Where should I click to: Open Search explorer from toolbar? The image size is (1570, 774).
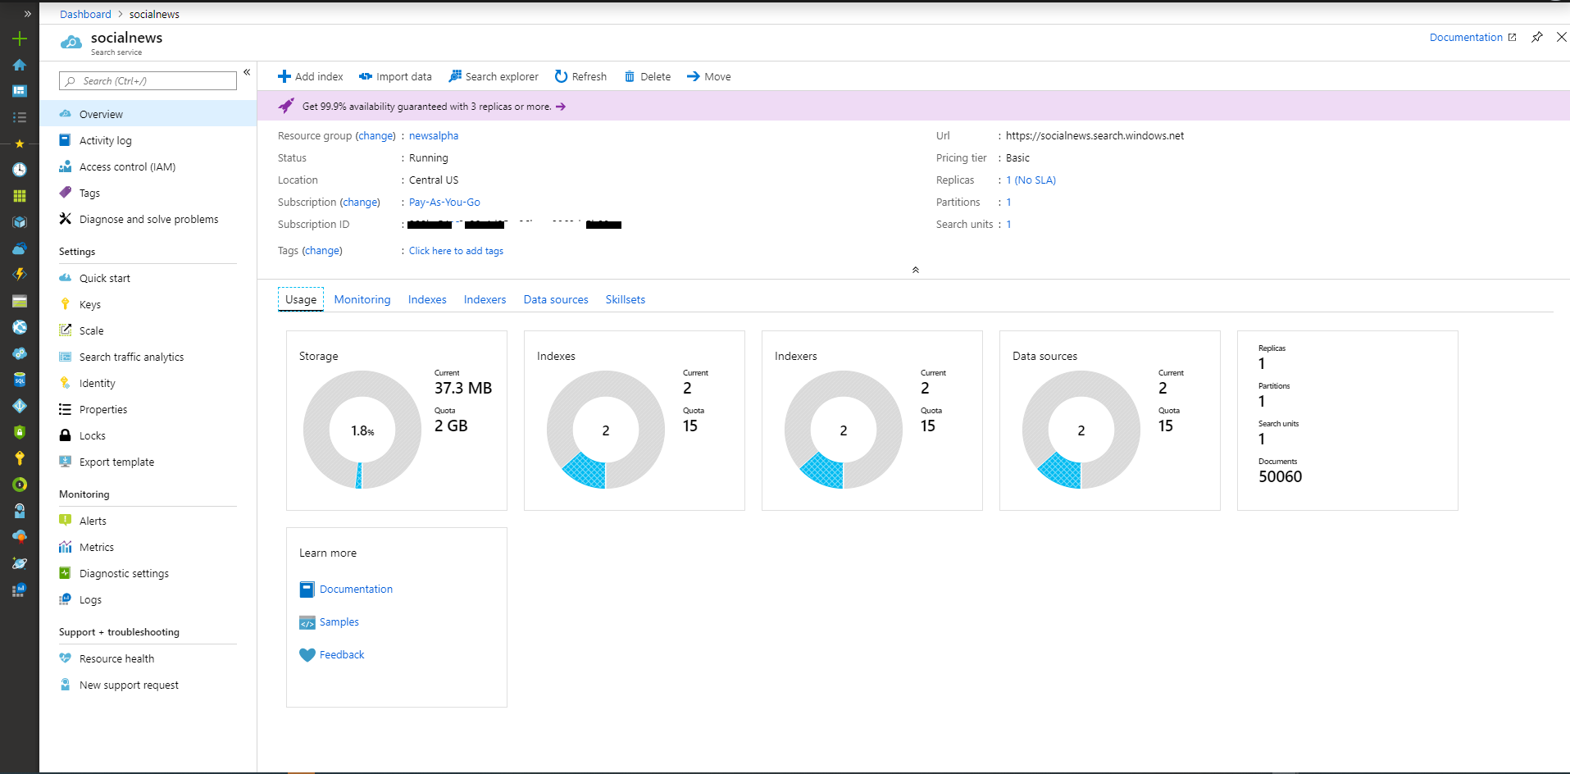coord(494,76)
